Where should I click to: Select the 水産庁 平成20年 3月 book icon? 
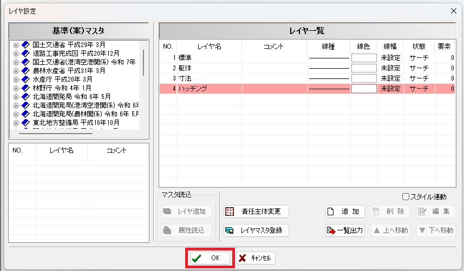[x=26, y=80]
